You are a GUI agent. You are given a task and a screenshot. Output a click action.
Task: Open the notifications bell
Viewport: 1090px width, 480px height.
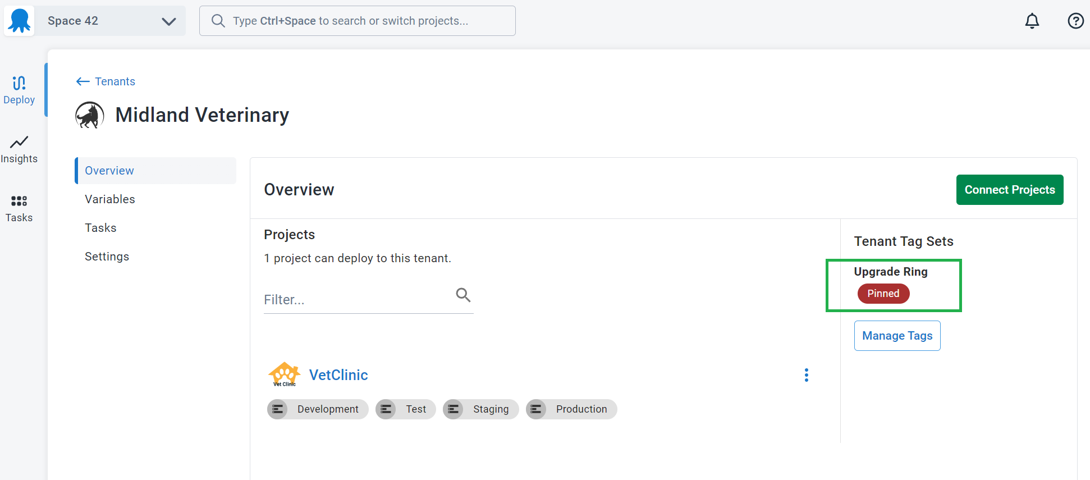coord(1032,21)
